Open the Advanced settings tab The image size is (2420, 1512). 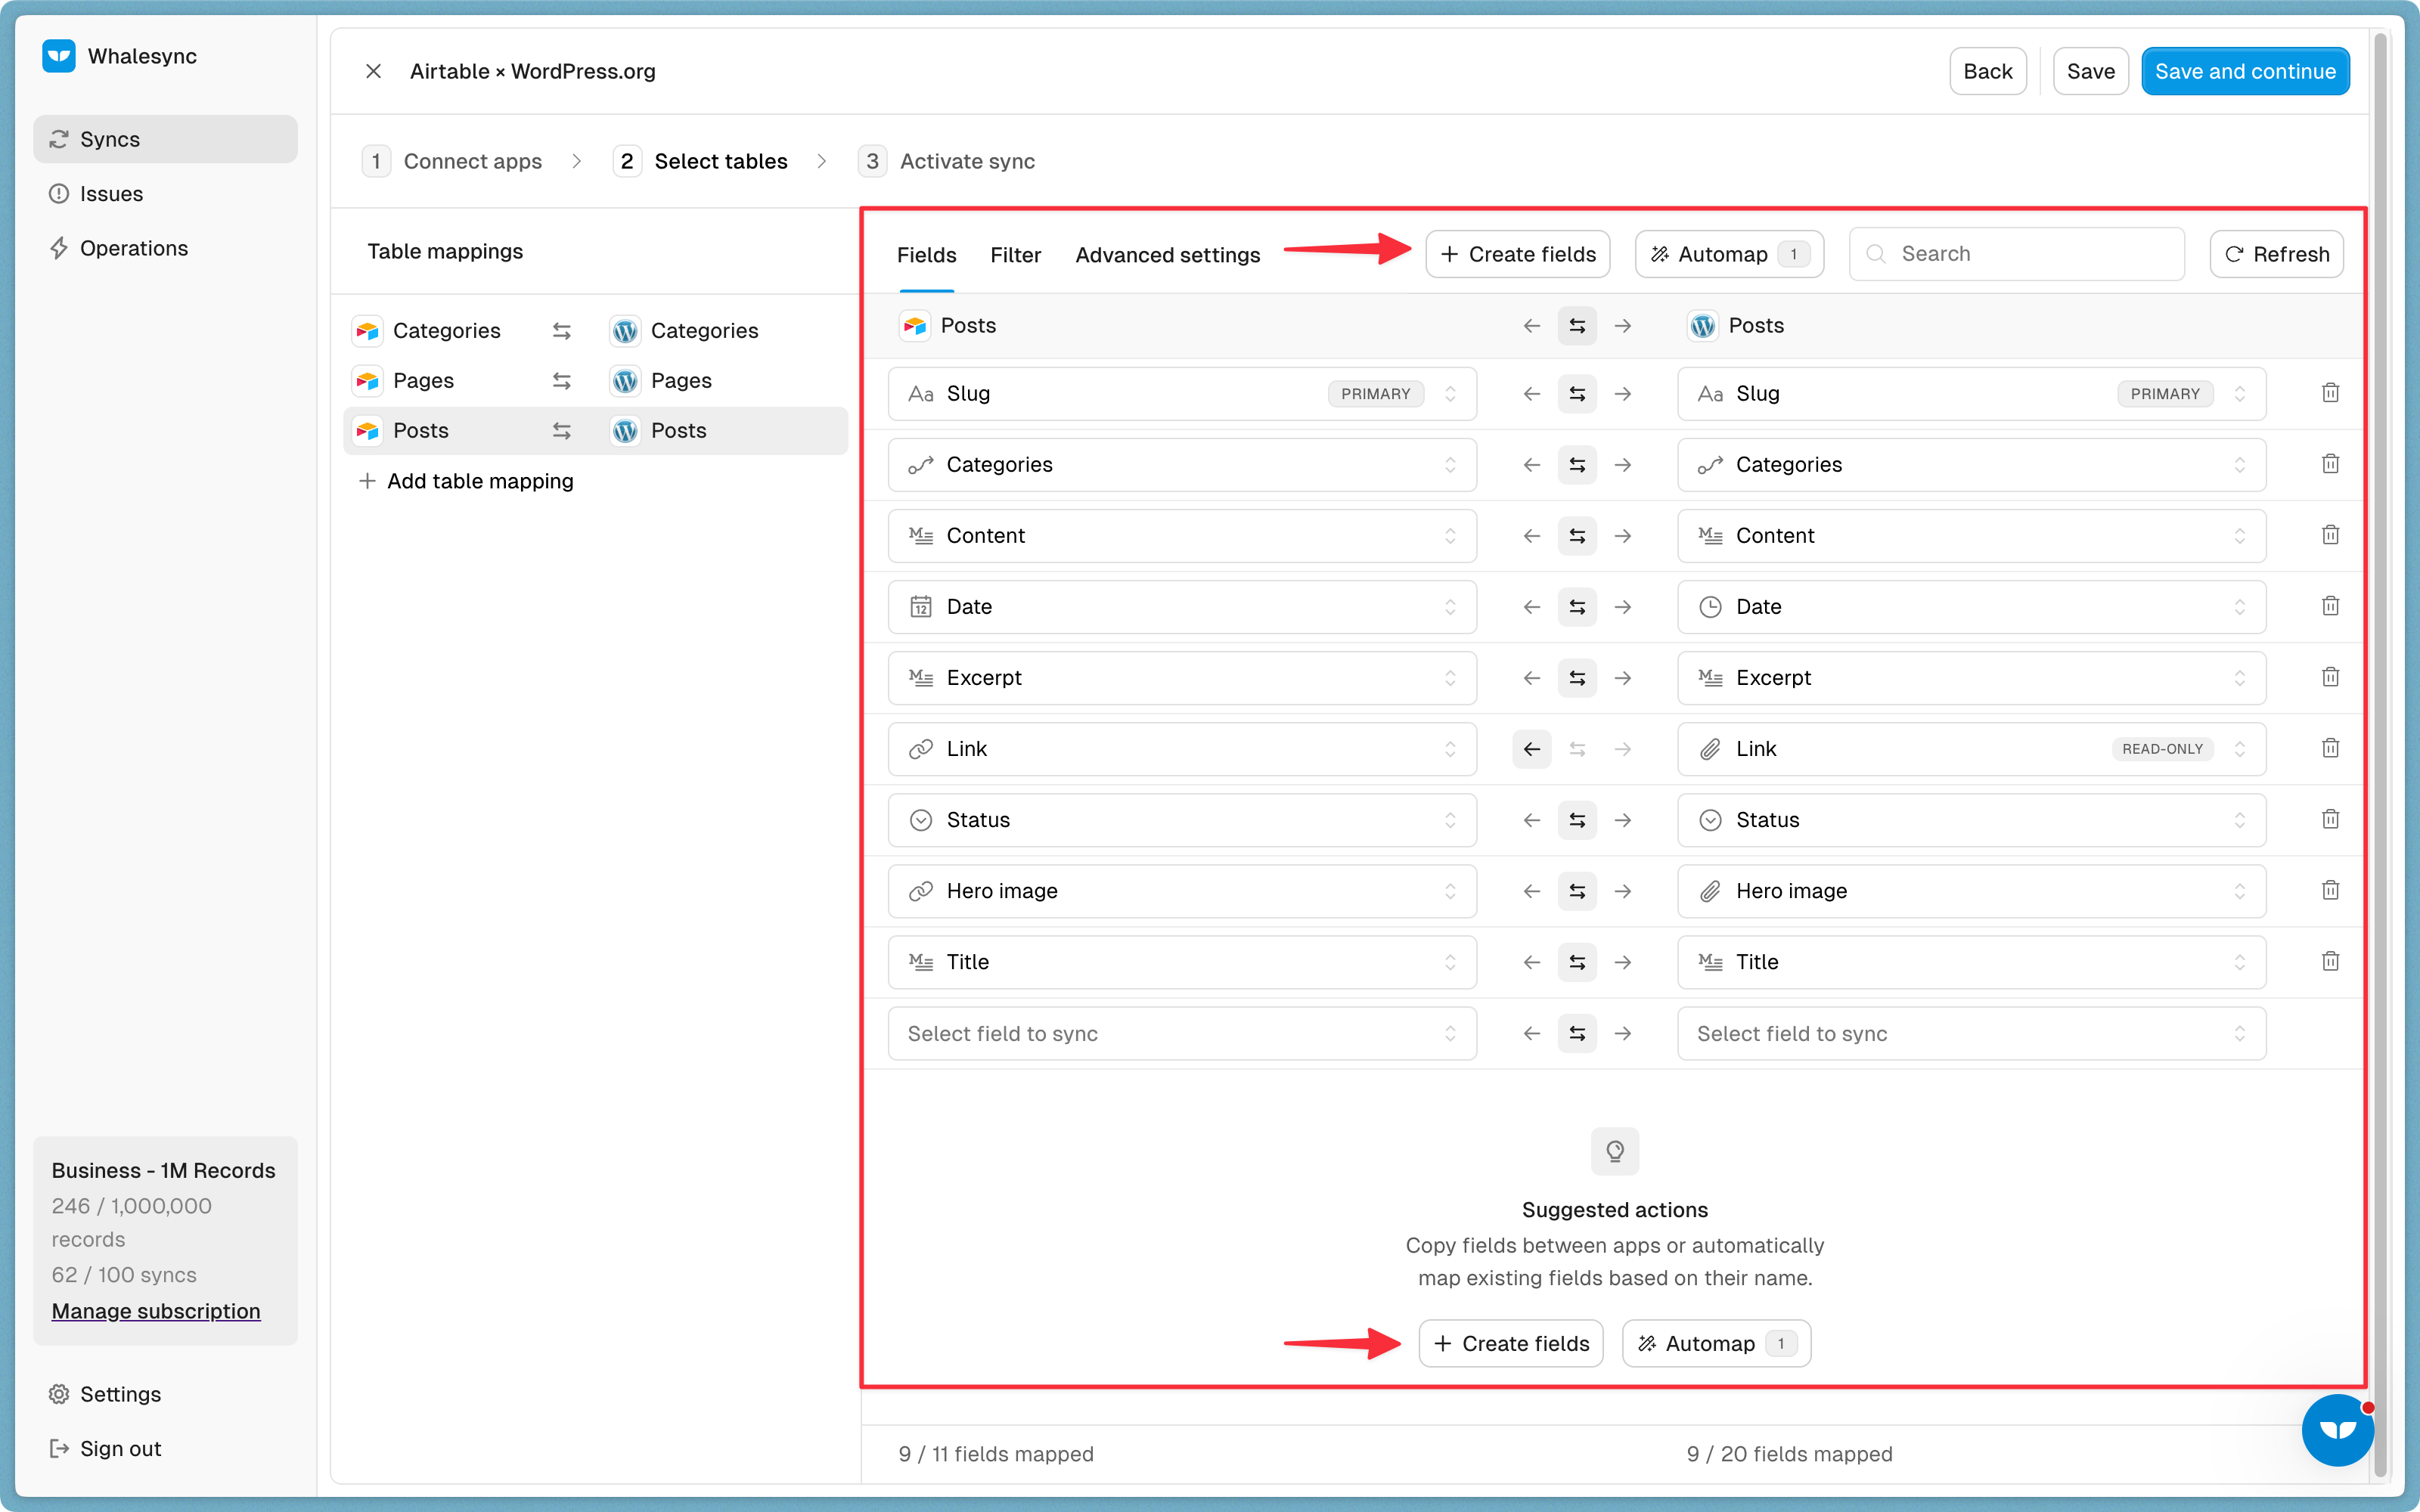pyautogui.click(x=1167, y=255)
